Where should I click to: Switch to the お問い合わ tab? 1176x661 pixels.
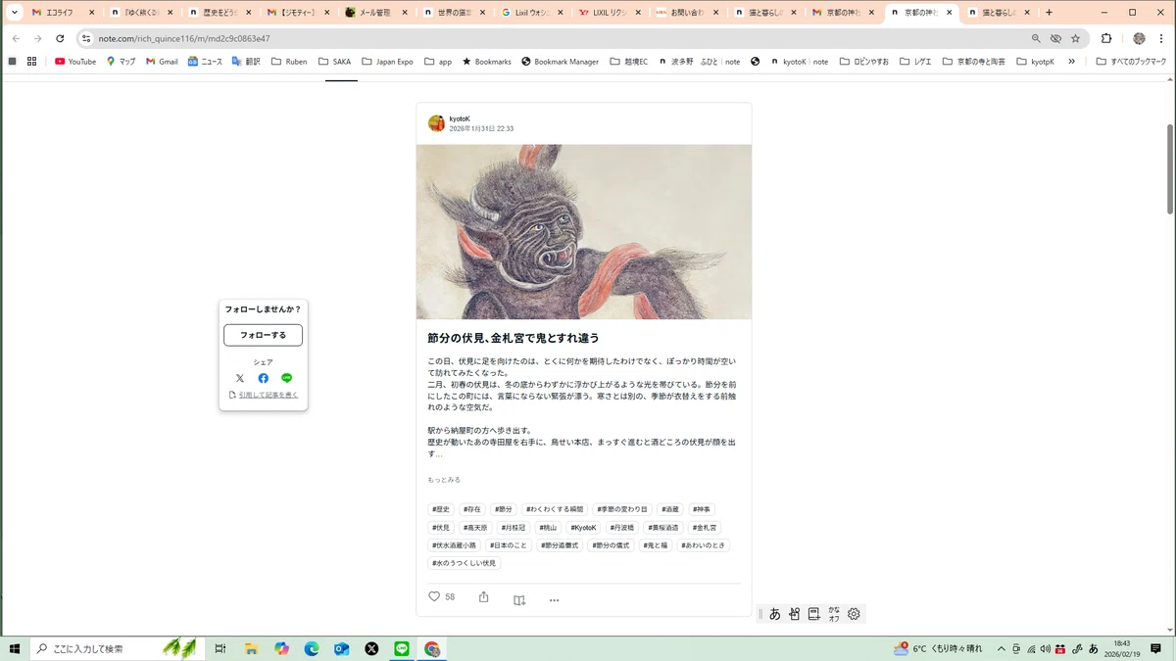pos(686,13)
